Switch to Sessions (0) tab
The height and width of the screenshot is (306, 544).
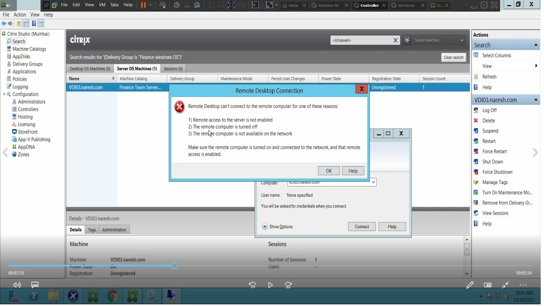tap(173, 68)
